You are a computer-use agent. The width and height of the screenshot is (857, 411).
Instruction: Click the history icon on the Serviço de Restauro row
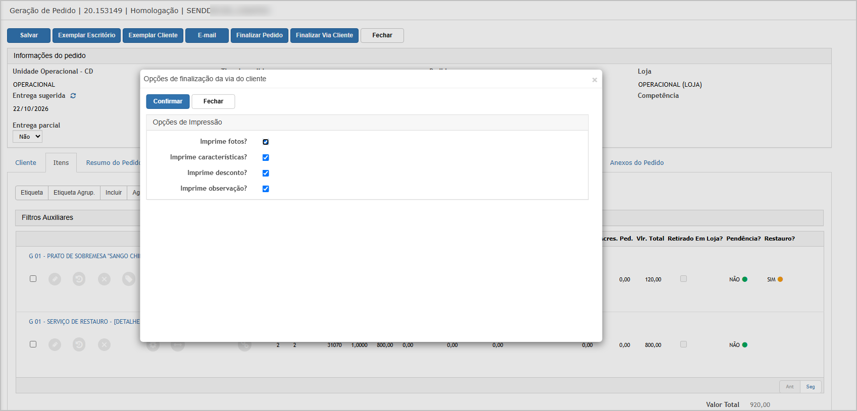[x=79, y=344]
